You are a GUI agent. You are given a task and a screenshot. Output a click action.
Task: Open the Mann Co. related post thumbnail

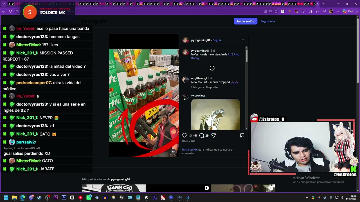tap(114, 188)
